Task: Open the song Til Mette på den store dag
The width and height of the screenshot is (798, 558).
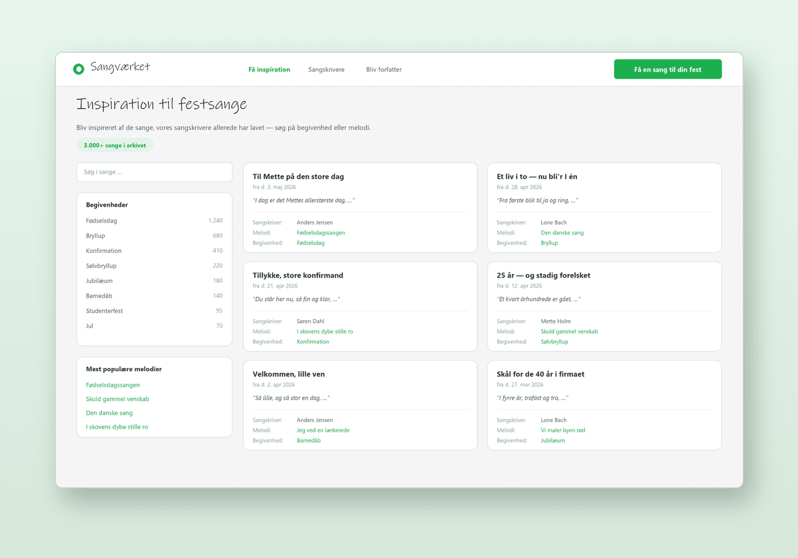Action: [298, 176]
